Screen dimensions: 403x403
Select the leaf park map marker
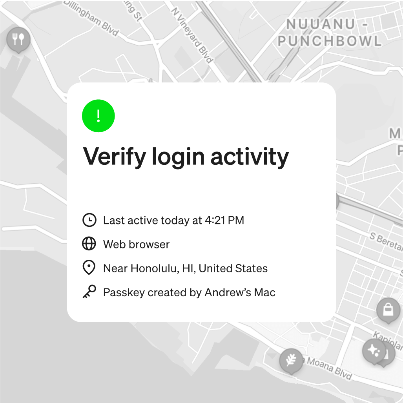pyautogui.click(x=291, y=361)
